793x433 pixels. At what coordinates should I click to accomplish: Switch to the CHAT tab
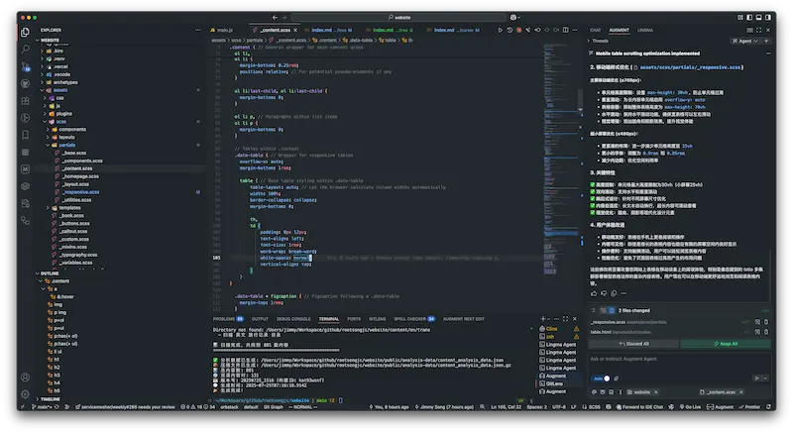point(596,30)
